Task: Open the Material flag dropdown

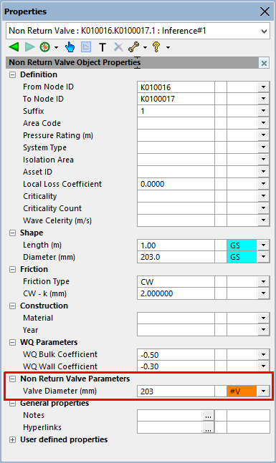Action: pyautogui.click(x=263, y=318)
